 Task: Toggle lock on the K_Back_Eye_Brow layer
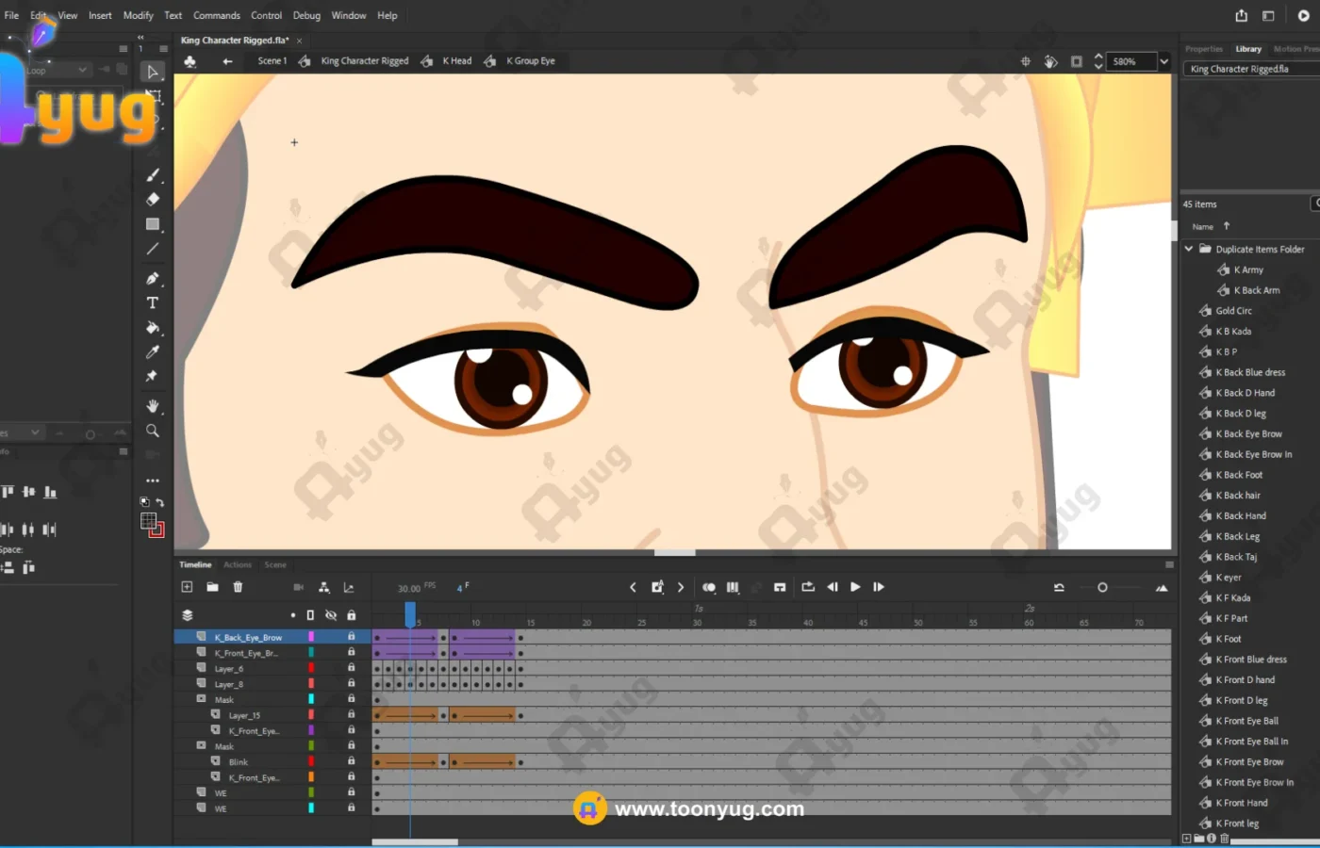pyautogui.click(x=351, y=637)
